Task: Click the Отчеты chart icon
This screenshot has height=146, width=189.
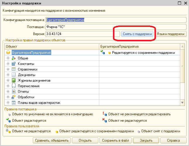Action: click(14, 92)
